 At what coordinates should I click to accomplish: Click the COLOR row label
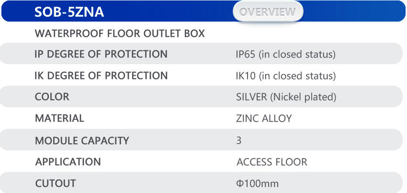click(x=52, y=97)
